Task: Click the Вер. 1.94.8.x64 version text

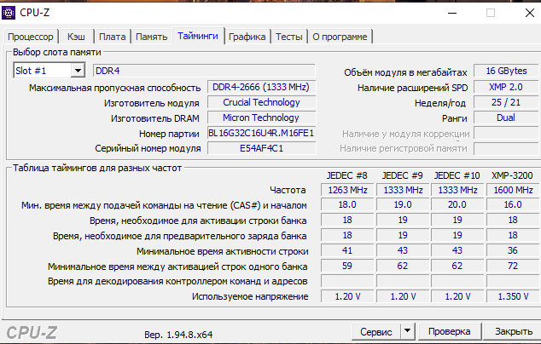Action: point(178,335)
